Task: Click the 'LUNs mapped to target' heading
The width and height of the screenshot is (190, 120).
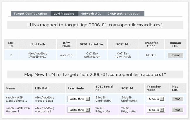Action: (x=95, y=25)
